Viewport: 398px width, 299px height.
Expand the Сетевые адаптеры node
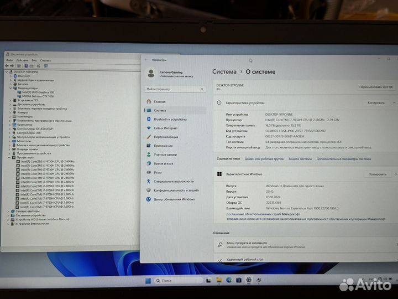point(8,211)
